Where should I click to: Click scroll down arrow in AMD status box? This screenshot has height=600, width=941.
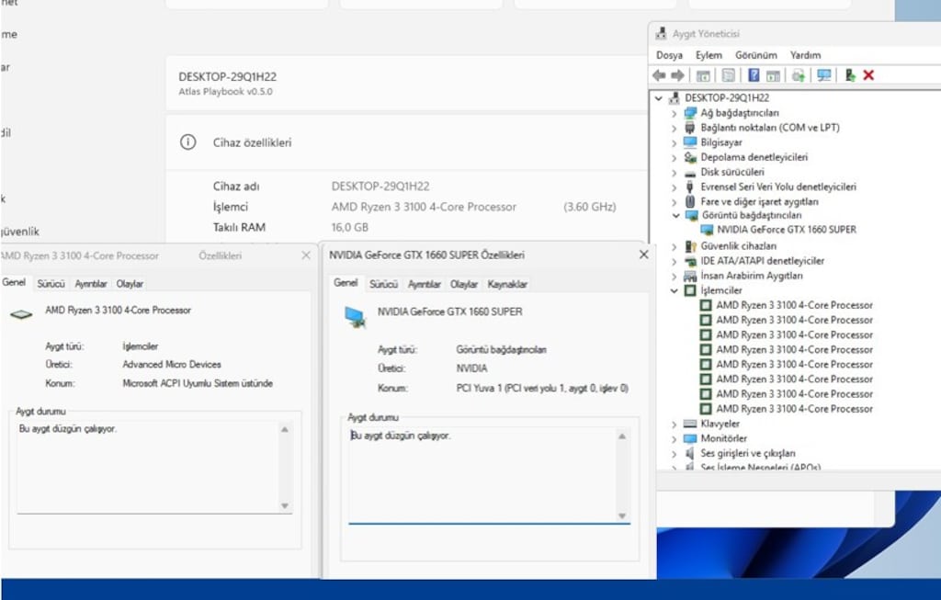coord(285,505)
